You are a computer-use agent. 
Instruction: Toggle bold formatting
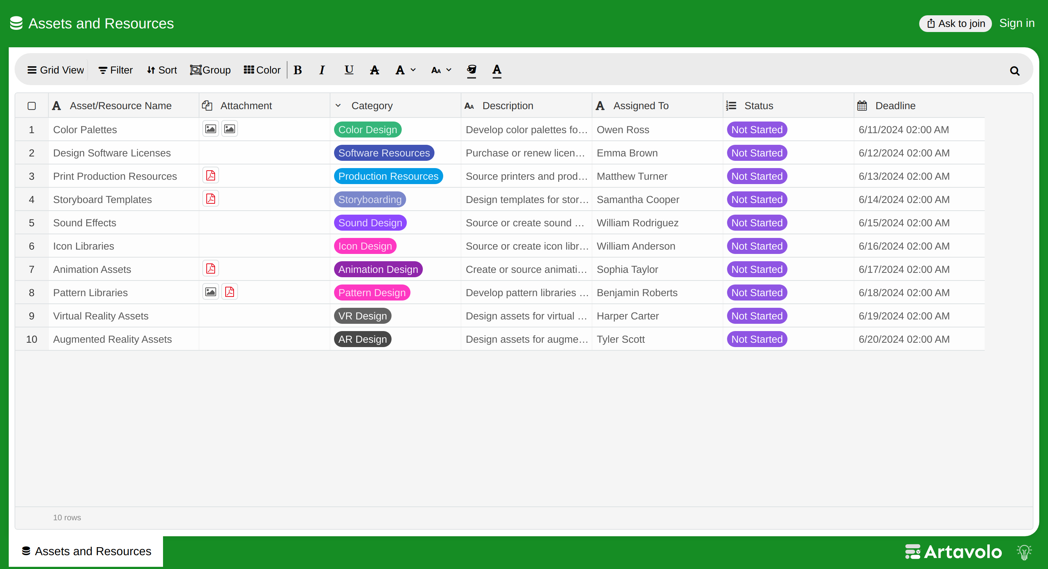tap(298, 70)
